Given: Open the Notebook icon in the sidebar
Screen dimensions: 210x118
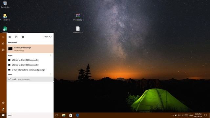Looking at the screenshot, I should coord(3,50).
